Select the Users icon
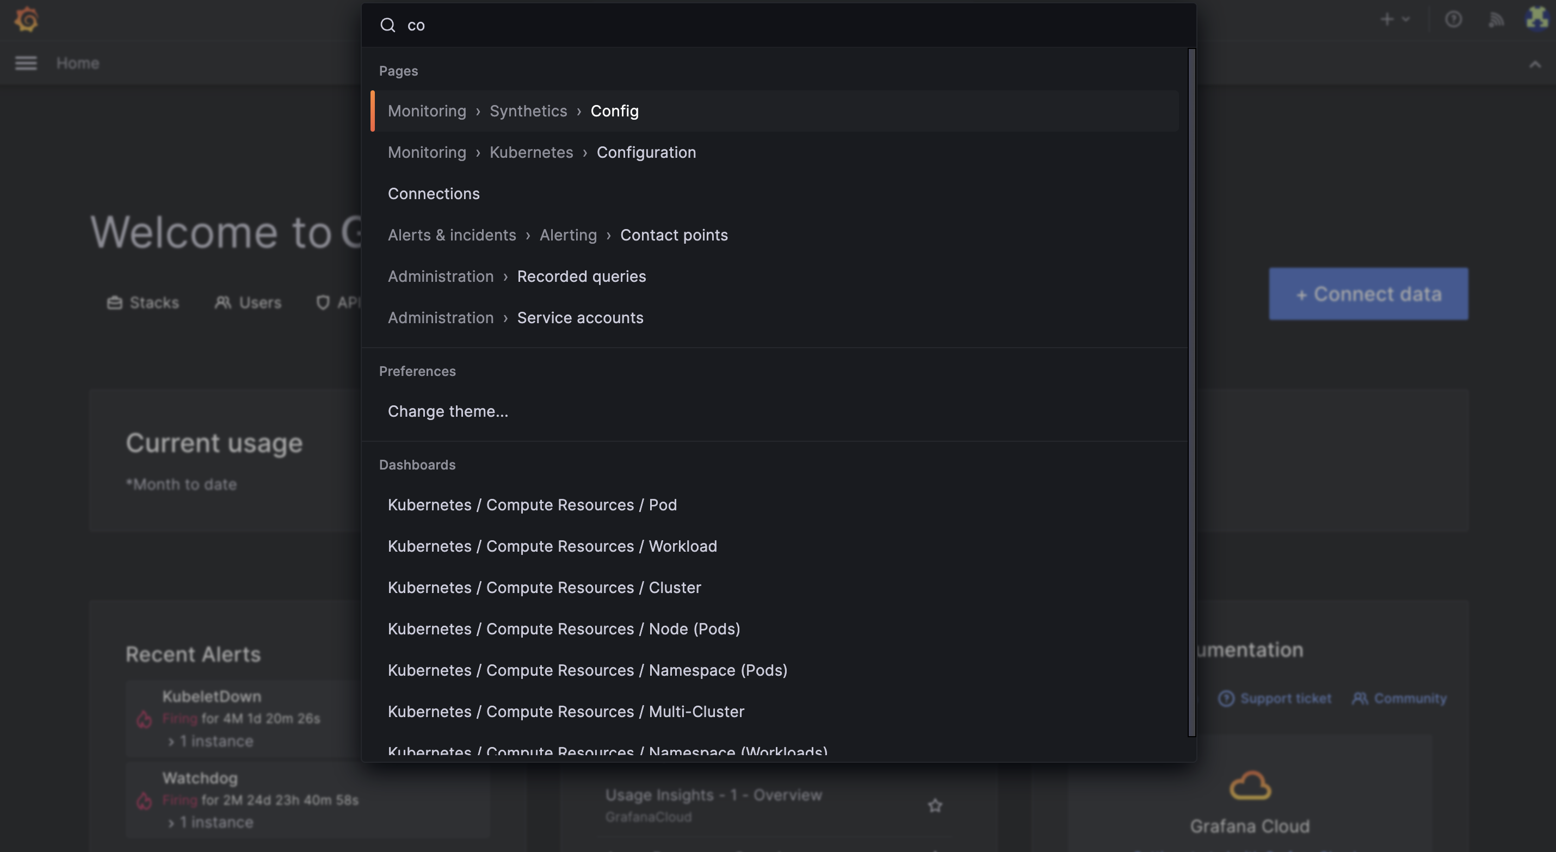This screenshot has height=852, width=1556. click(221, 302)
